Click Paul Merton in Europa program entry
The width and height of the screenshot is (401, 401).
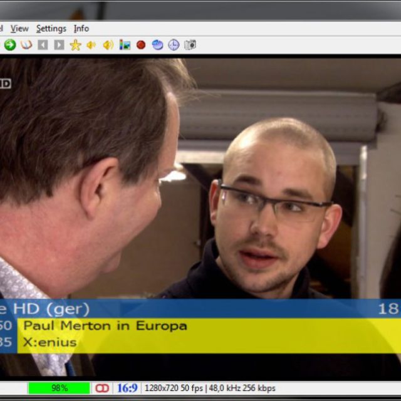(105, 326)
